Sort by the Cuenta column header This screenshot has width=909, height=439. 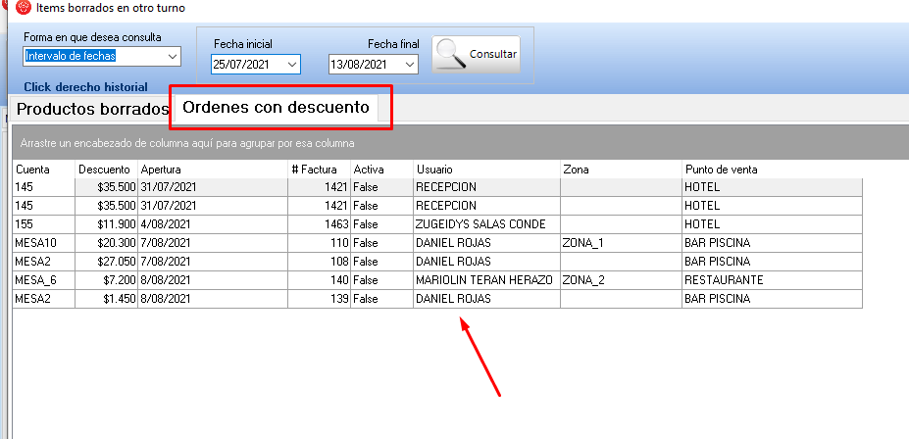tap(42, 170)
